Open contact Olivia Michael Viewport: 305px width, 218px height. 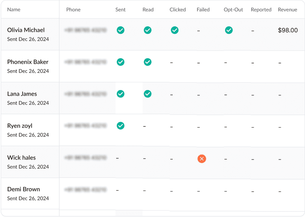26,30
